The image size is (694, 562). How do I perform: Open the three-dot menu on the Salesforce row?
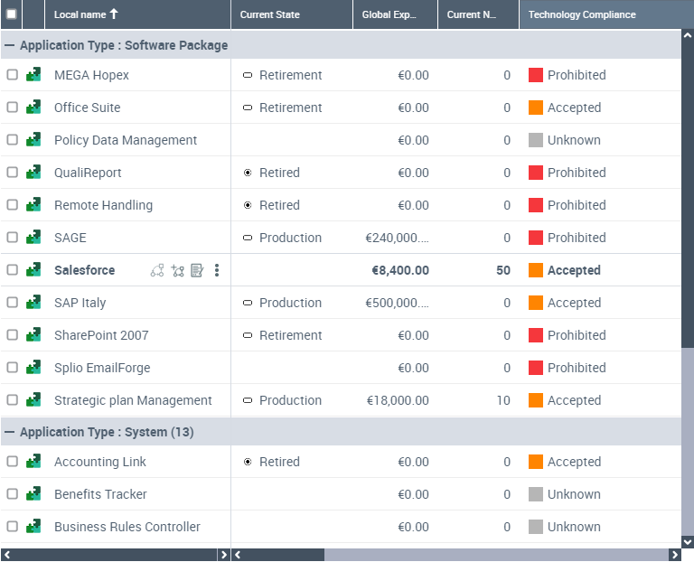pyautogui.click(x=217, y=270)
